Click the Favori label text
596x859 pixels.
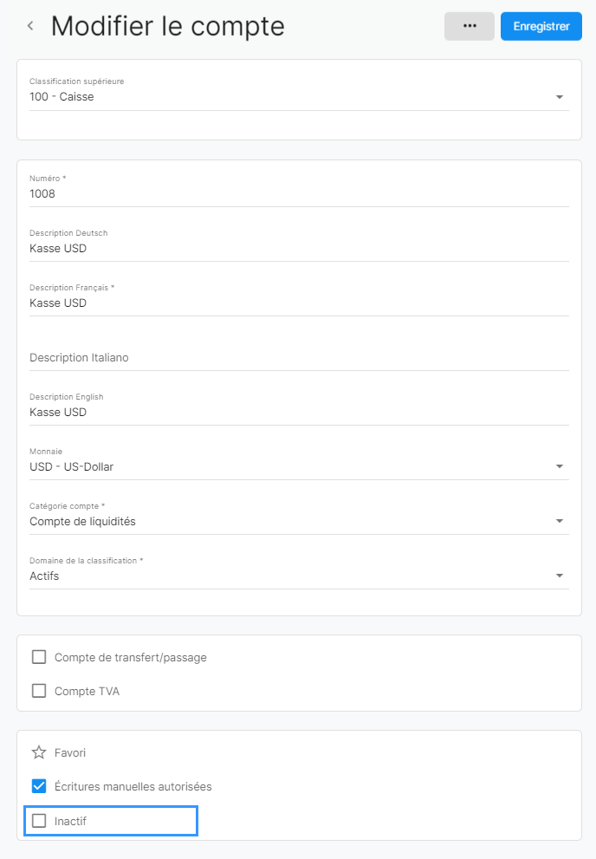(x=70, y=752)
